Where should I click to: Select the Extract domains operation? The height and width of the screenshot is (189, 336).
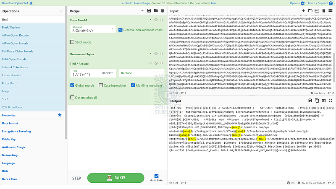32,75
